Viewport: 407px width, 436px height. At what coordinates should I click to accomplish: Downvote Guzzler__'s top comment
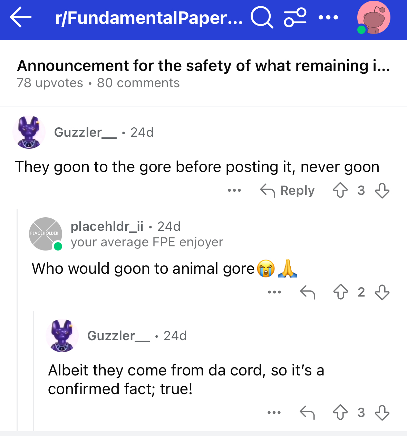[382, 190]
